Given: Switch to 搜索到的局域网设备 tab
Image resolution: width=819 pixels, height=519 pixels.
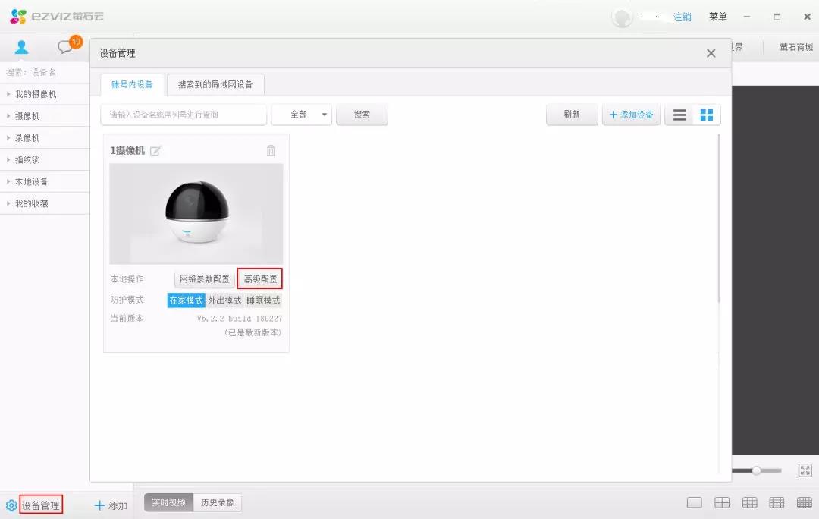Looking at the screenshot, I should [215, 84].
